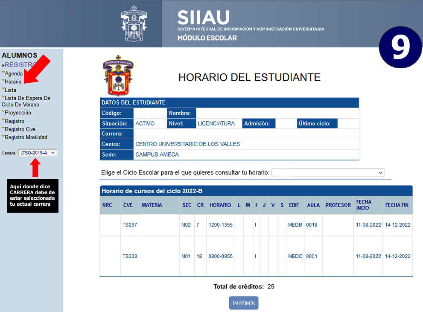Click the CENTRO UNIVERSITARIO DE LOS VALLES text

coord(187,144)
